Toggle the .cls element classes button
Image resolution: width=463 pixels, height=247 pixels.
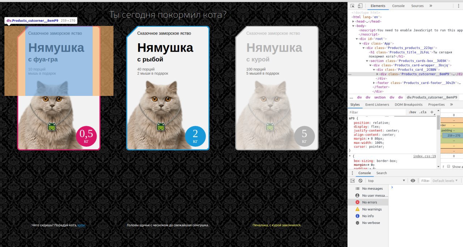pyautogui.click(x=422, y=112)
